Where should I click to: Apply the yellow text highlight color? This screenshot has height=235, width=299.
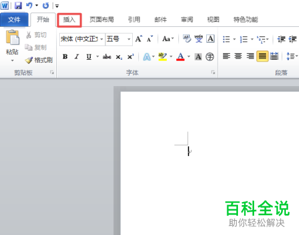163,57
